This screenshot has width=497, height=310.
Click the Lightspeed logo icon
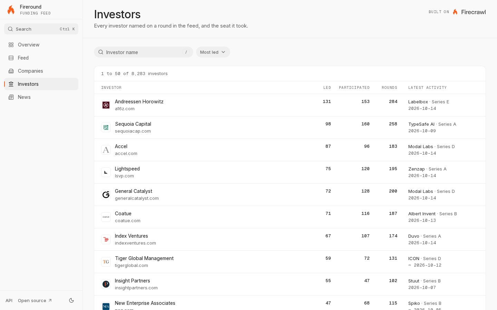(x=106, y=172)
